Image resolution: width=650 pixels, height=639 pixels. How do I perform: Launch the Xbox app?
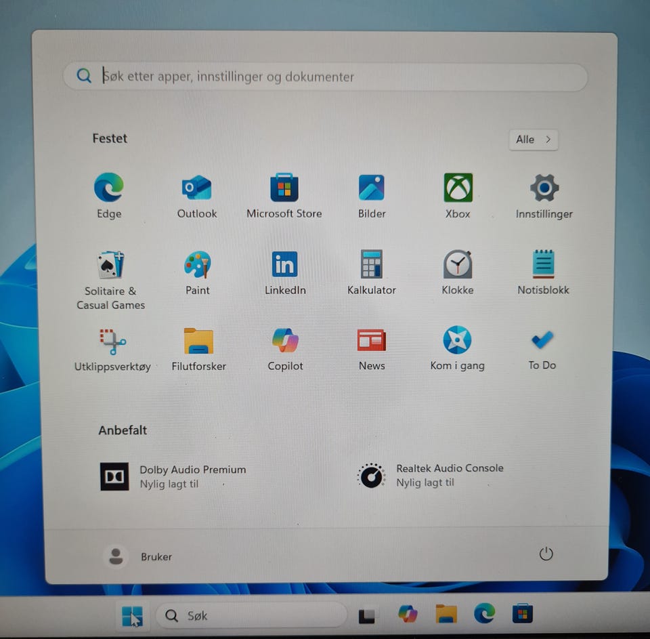click(x=458, y=195)
